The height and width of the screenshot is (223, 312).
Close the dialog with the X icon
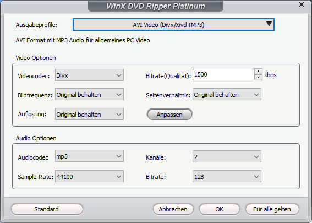coord(302,4)
